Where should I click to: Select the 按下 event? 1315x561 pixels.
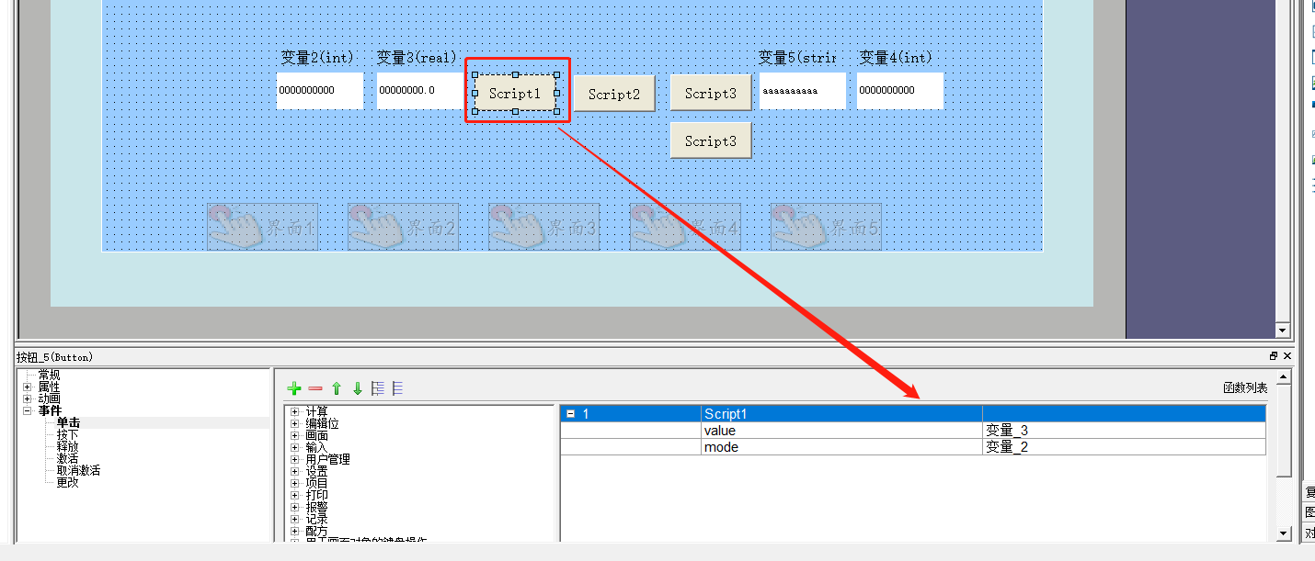pyautogui.click(x=68, y=434)
